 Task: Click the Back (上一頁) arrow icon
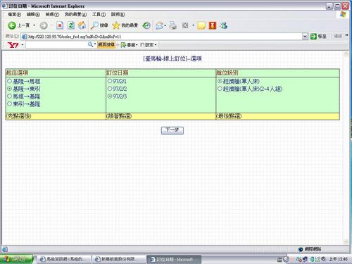click(x=12, y=25)
